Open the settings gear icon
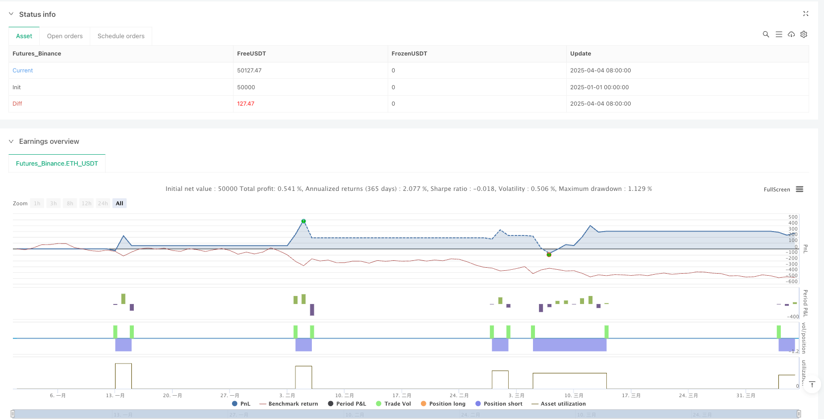The width and height of the screenshot is (824, 419). coord(804,34)
